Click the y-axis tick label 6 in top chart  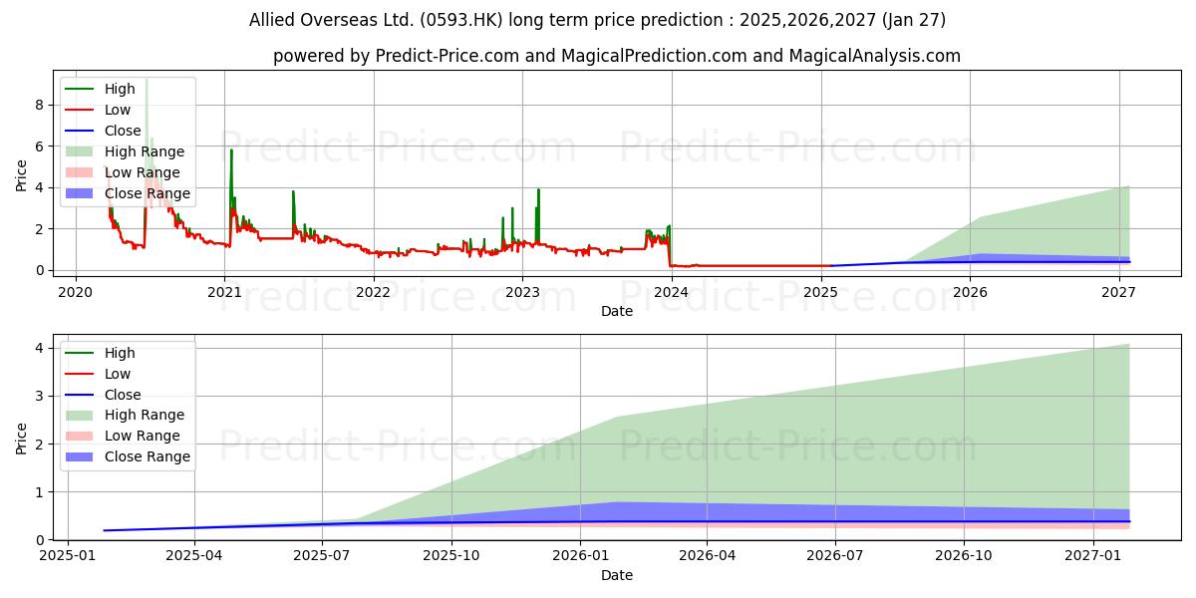pos(41,147)
